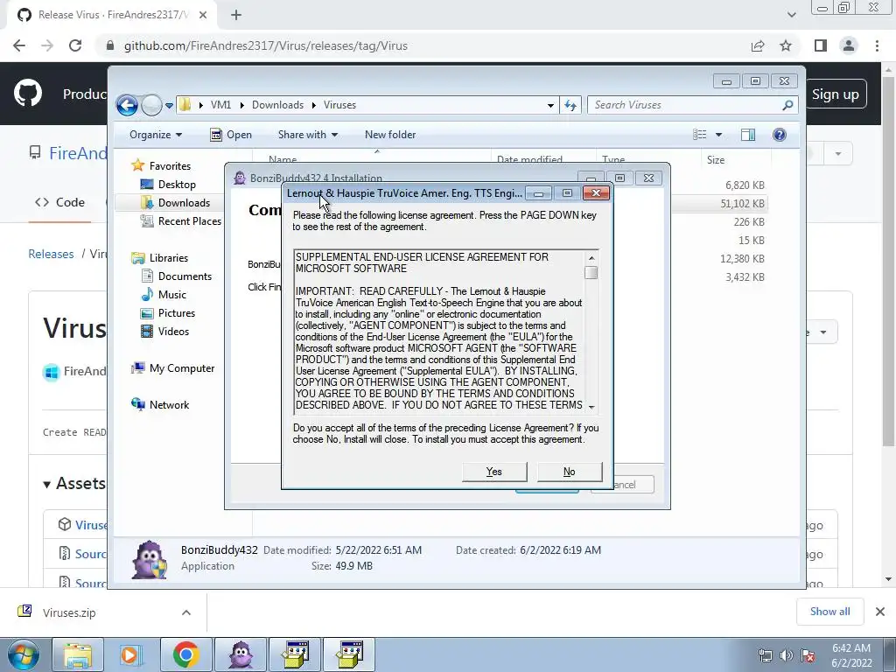
Task: Open the Documents library
Action: coord(185,276)
